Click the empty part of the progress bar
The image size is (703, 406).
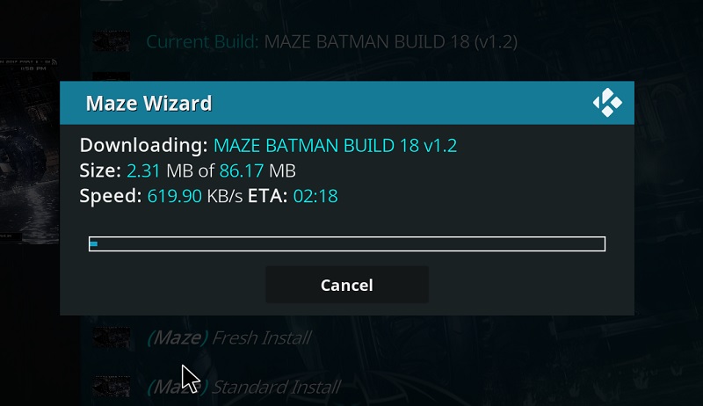pyautogui.click(x=351, y=243)
